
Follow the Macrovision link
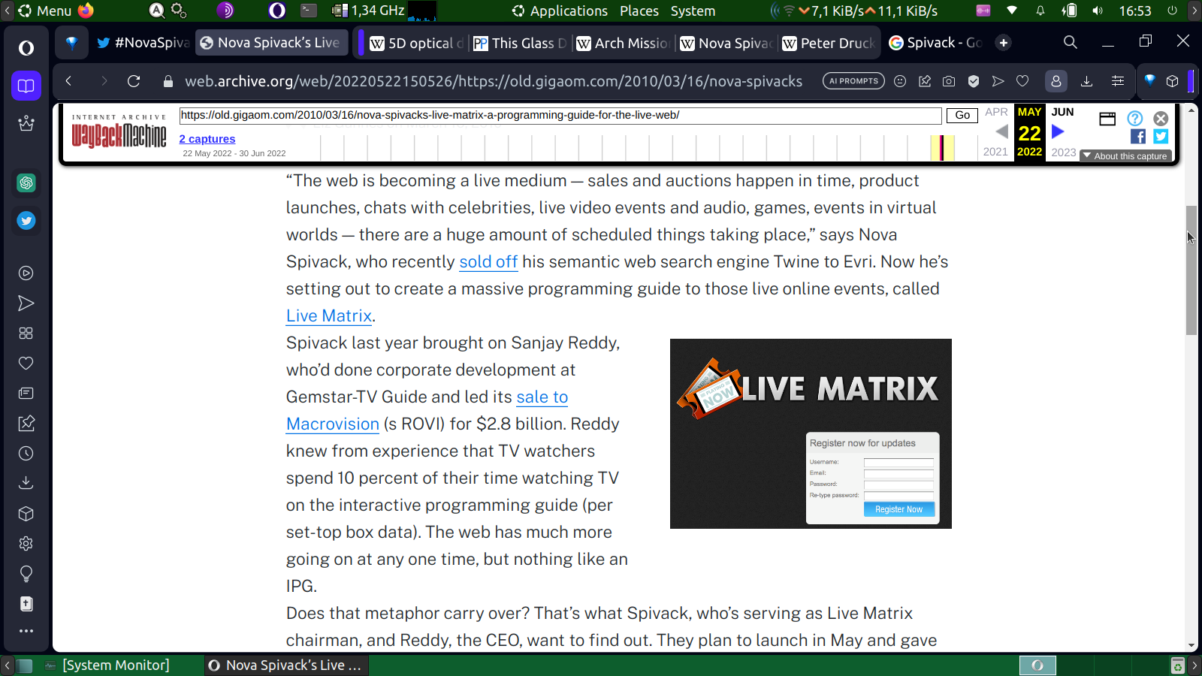pyautogui.click(x=333, y=424)
